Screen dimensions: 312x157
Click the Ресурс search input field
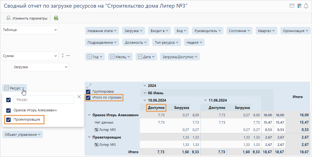tap(44, 100)
